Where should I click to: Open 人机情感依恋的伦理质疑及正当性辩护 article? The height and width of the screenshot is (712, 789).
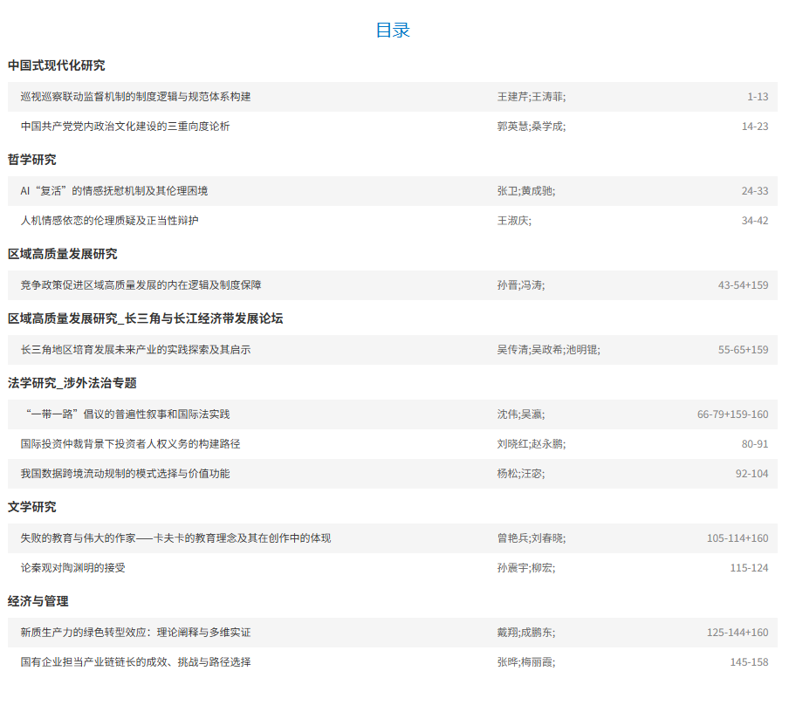(x=109, y=221)
